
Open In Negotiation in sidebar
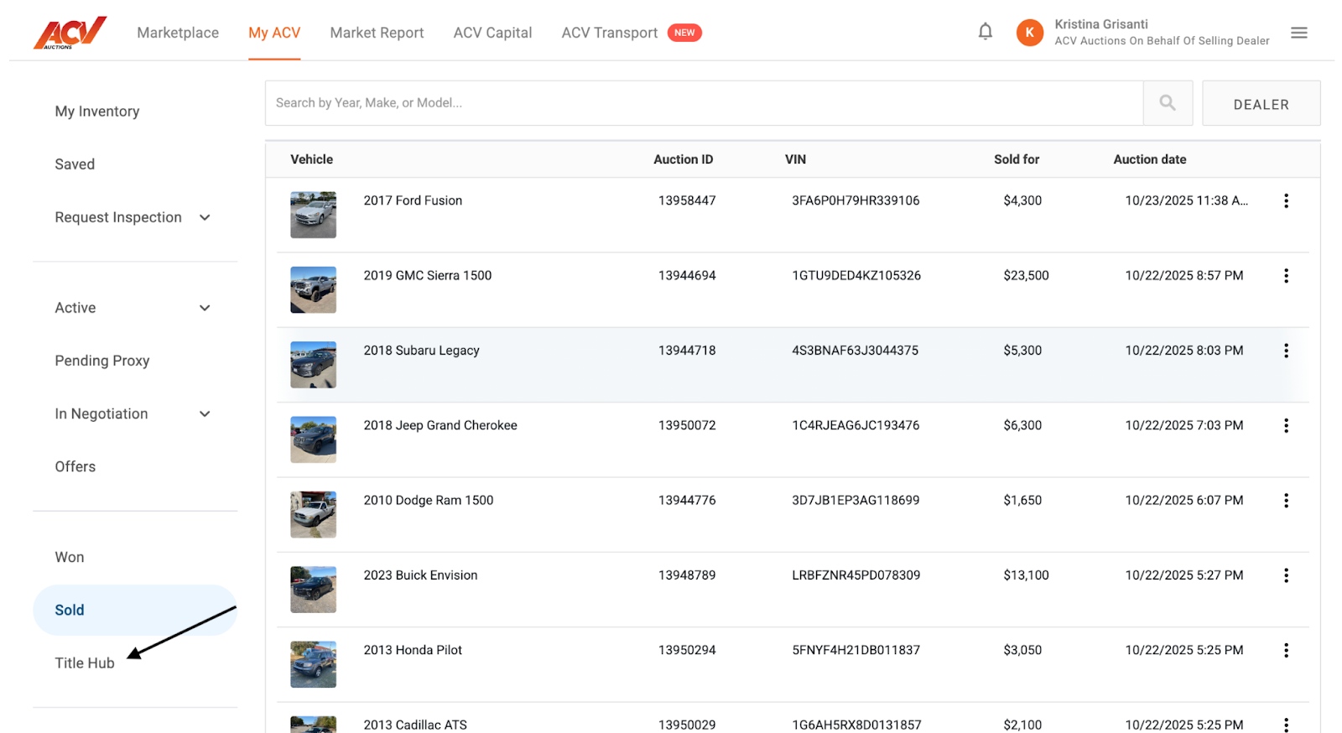click(101, 413)
